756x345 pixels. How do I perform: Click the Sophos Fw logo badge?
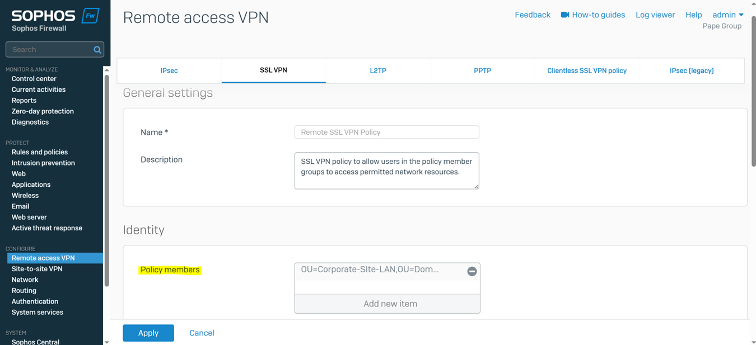coord(90,16)
